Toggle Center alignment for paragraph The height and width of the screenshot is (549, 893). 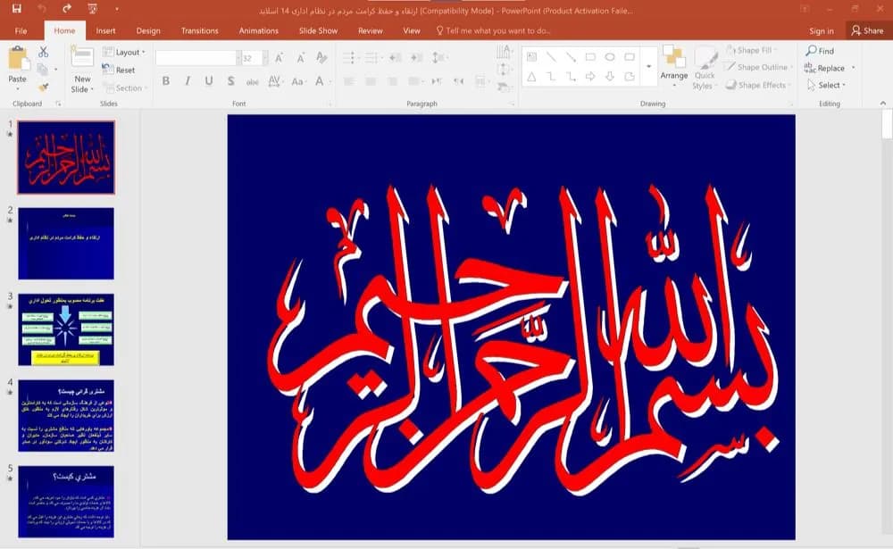coord(371,81)
